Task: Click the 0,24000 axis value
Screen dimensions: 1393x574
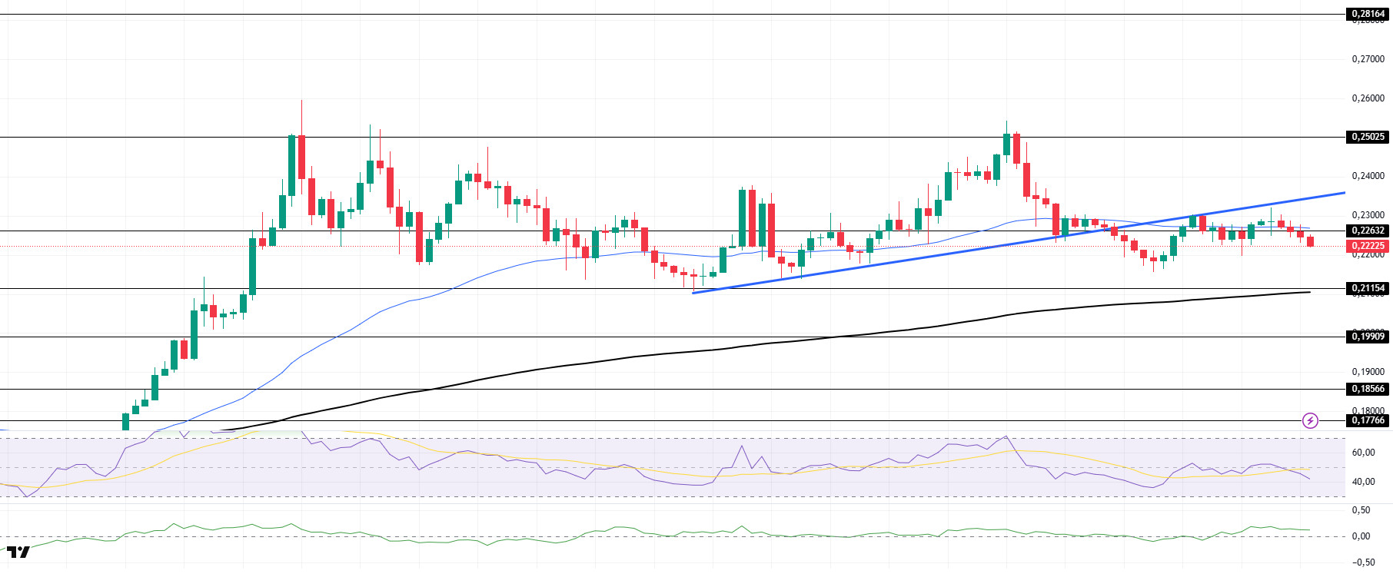Action: click(1368, 176)
